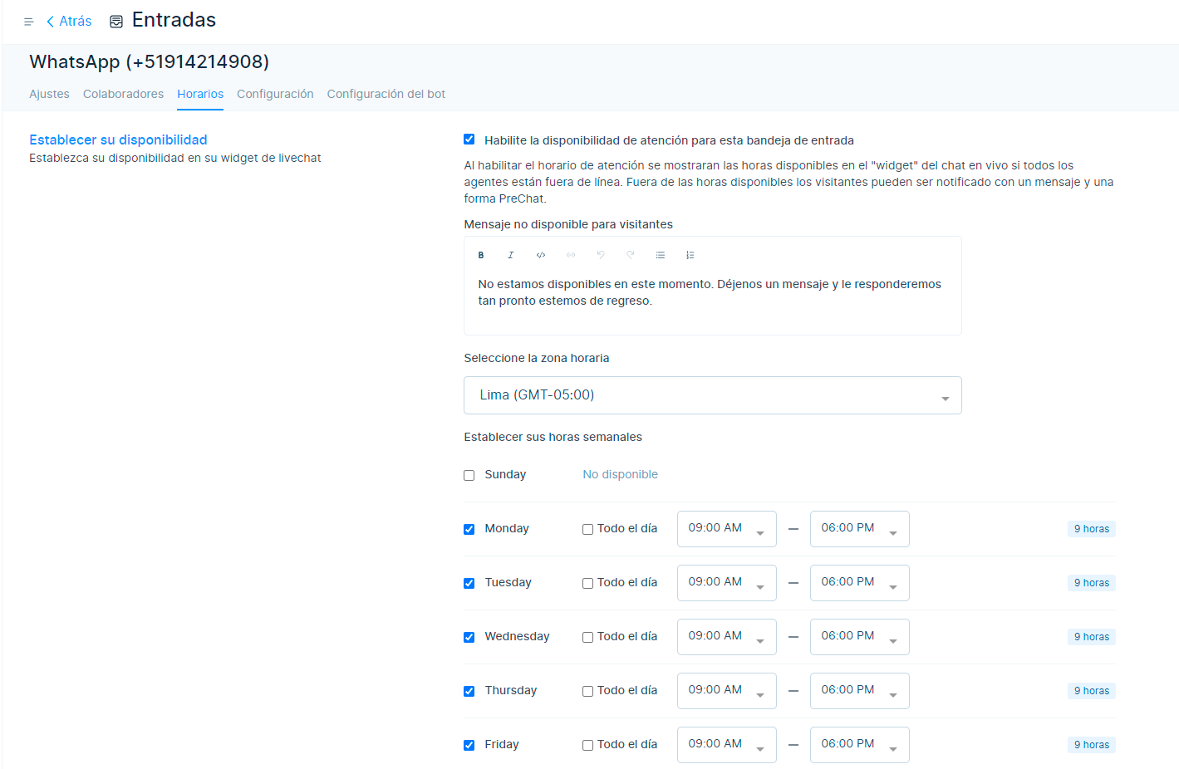Image resolution: width=1179 pixels, height=769 pixels.
Task: Click the redo icon in message editor
Action: click(x=631, y=255)
